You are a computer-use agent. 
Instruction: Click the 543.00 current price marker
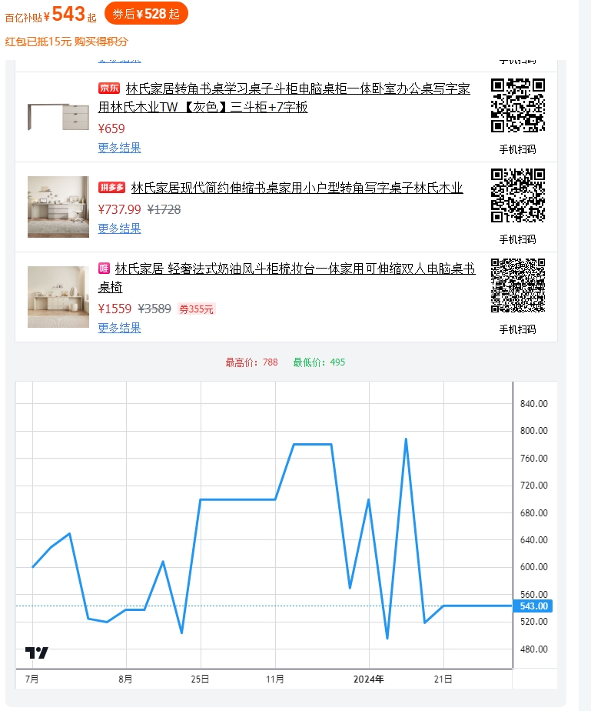(533, 606)
